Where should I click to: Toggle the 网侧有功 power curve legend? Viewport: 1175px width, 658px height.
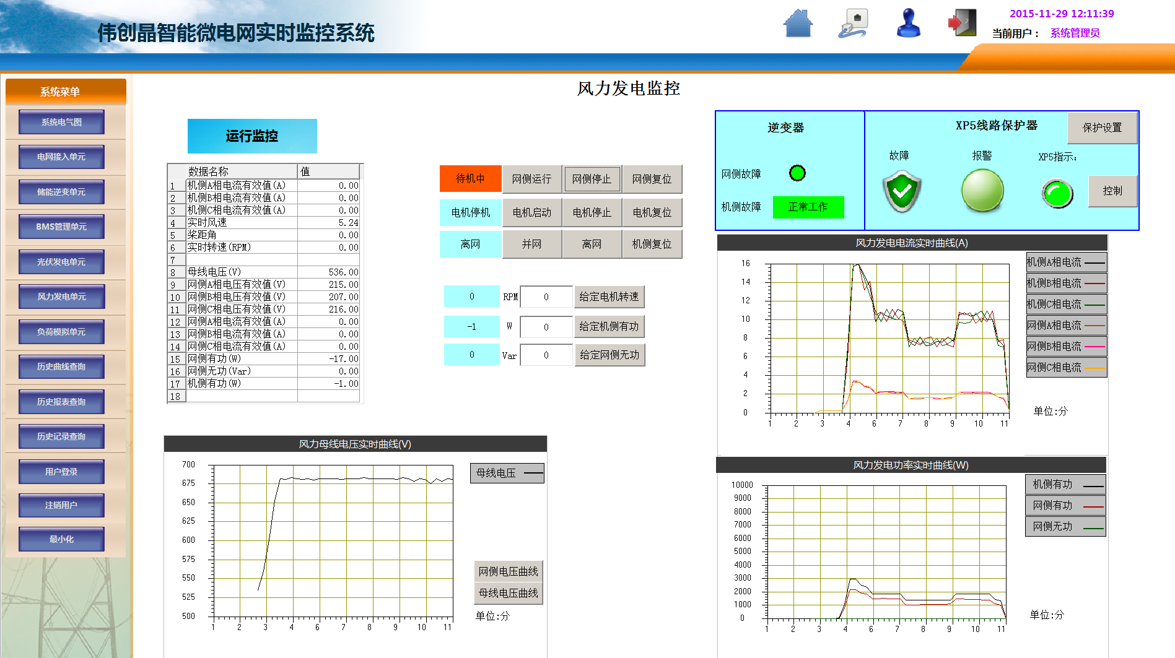pyautogui.click(x=1065, y=506)
